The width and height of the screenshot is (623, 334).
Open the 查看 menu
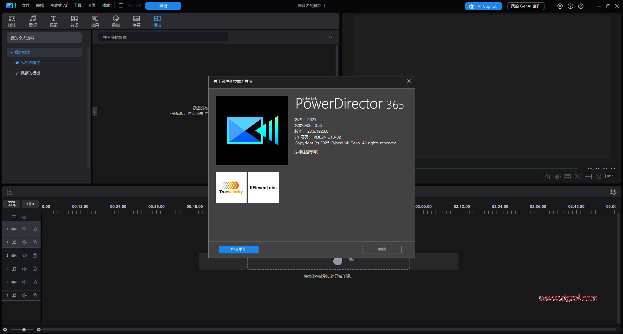click(92, 6)
